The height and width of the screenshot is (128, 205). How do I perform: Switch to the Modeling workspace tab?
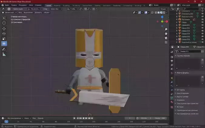tap(57, 5)
